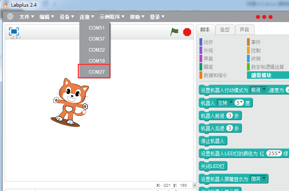Click the globe language icon
Screen dimensions: 289x191
click(10, 17)
